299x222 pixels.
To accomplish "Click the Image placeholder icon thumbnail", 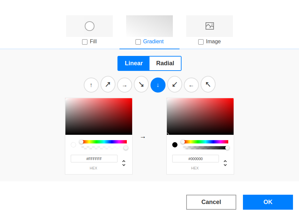I will click(210, 26).
